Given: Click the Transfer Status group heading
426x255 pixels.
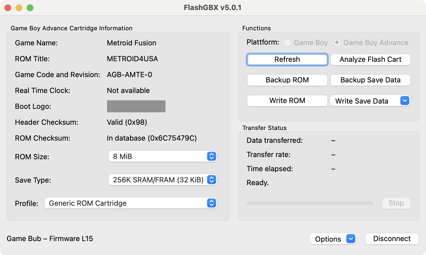Looking at the screenshot, I should (264, 128).
